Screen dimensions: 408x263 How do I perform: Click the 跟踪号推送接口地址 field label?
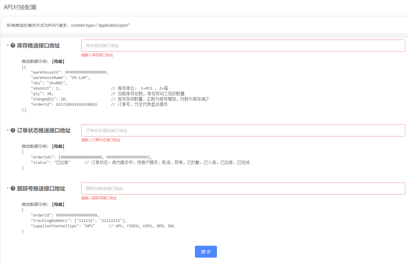coord(41,189)
